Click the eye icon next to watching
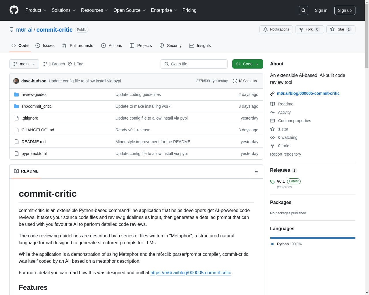The height and width of the screenshot is (295, 369). click(272, 137)
